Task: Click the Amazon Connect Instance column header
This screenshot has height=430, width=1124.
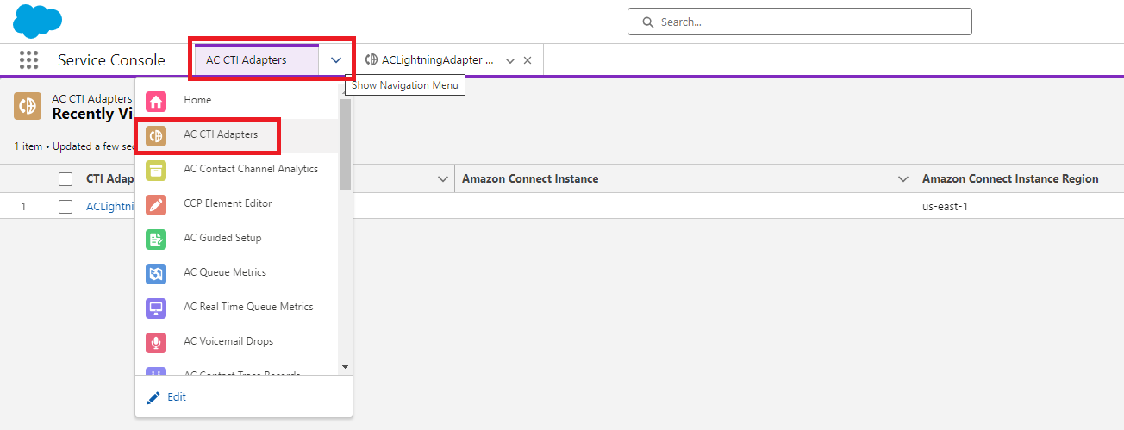Action: pos(530,179)
